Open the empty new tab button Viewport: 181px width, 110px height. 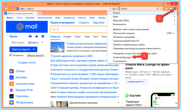click(40, 13)
